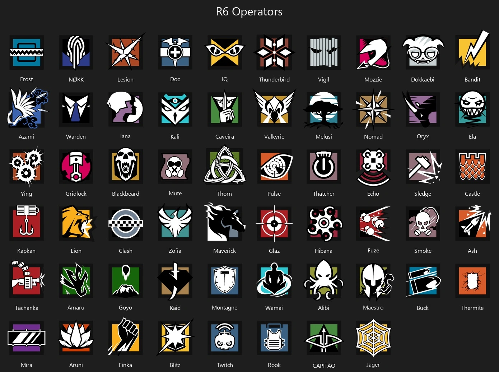Pick the Ela operator icon

472,109
